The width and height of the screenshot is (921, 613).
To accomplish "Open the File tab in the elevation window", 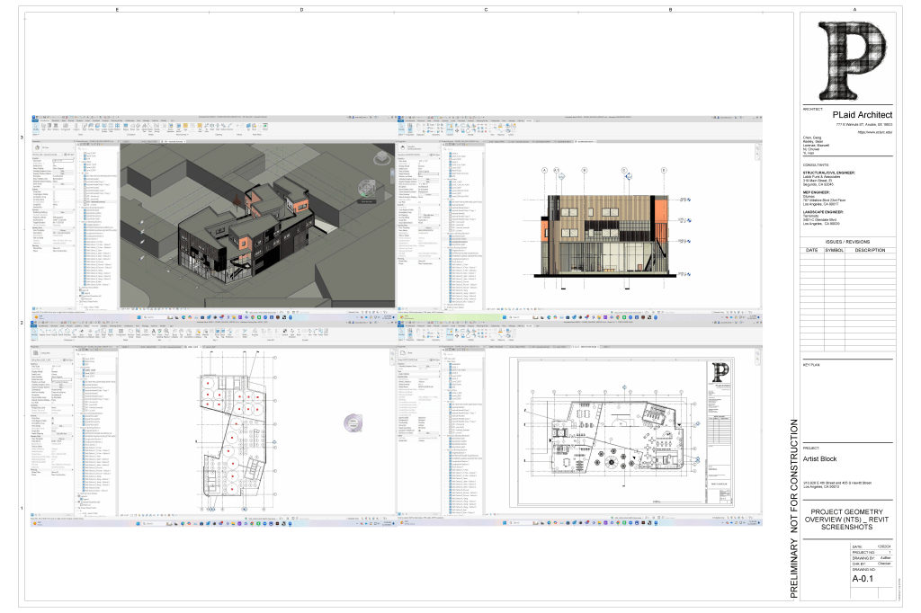I will pyautogui.click(x=401, y=120).
